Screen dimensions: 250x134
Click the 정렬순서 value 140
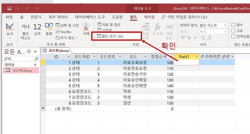point(160,86)
